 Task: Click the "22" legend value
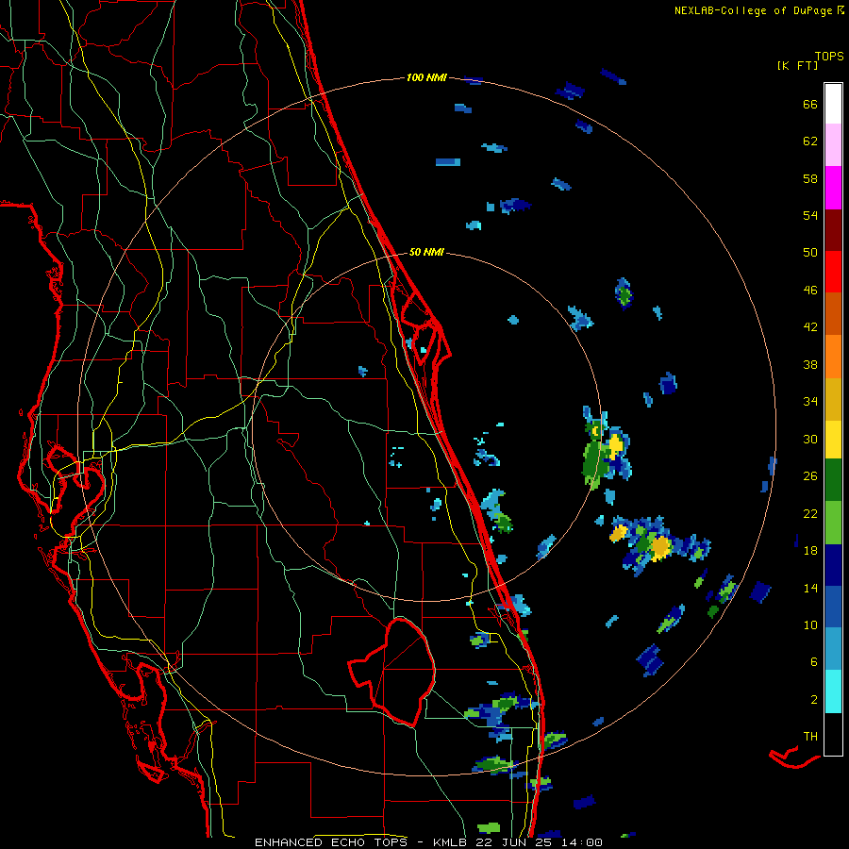810,513
